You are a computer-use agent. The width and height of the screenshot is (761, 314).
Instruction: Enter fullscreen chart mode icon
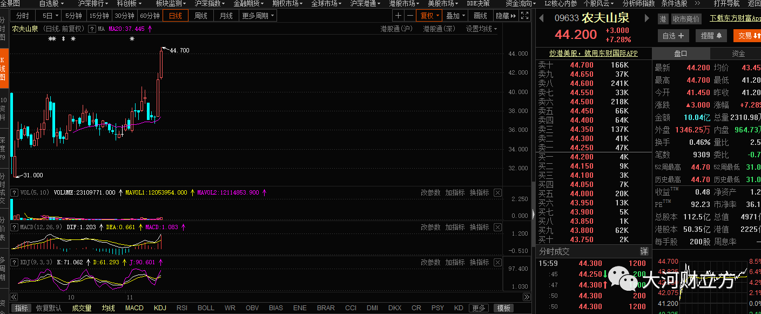(x=525, y=16)
